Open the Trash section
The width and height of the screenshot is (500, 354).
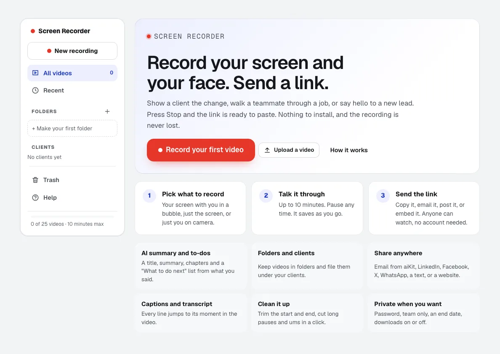[72, 180]
